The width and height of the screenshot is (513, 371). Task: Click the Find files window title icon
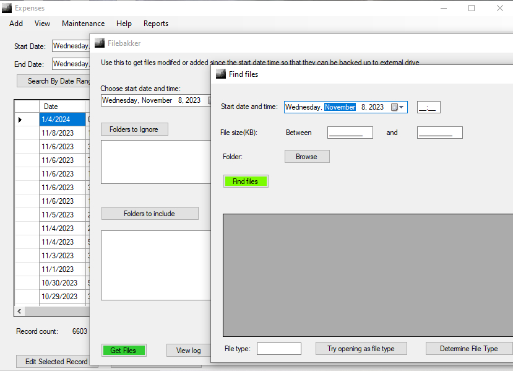point(220,74)
